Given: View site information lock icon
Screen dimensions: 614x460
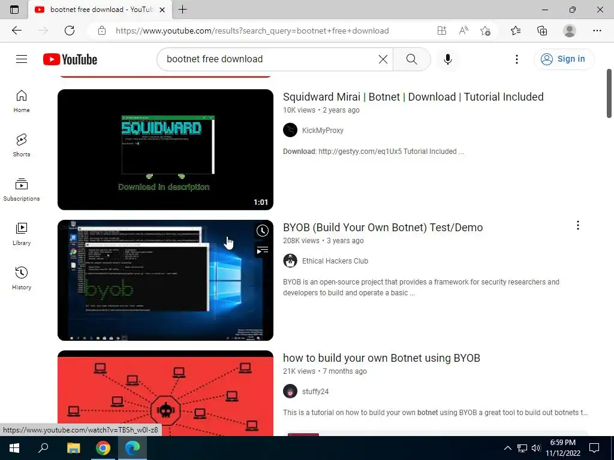Looking at the screenshot, I should pyautogui.click(x=102, y=31).
